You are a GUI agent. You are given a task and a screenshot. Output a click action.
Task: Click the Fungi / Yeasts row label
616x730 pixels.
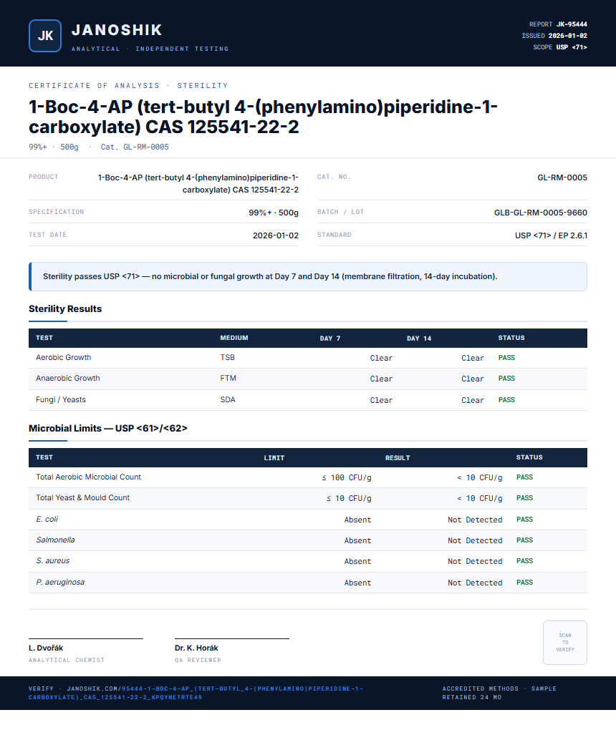click(61, 400)
